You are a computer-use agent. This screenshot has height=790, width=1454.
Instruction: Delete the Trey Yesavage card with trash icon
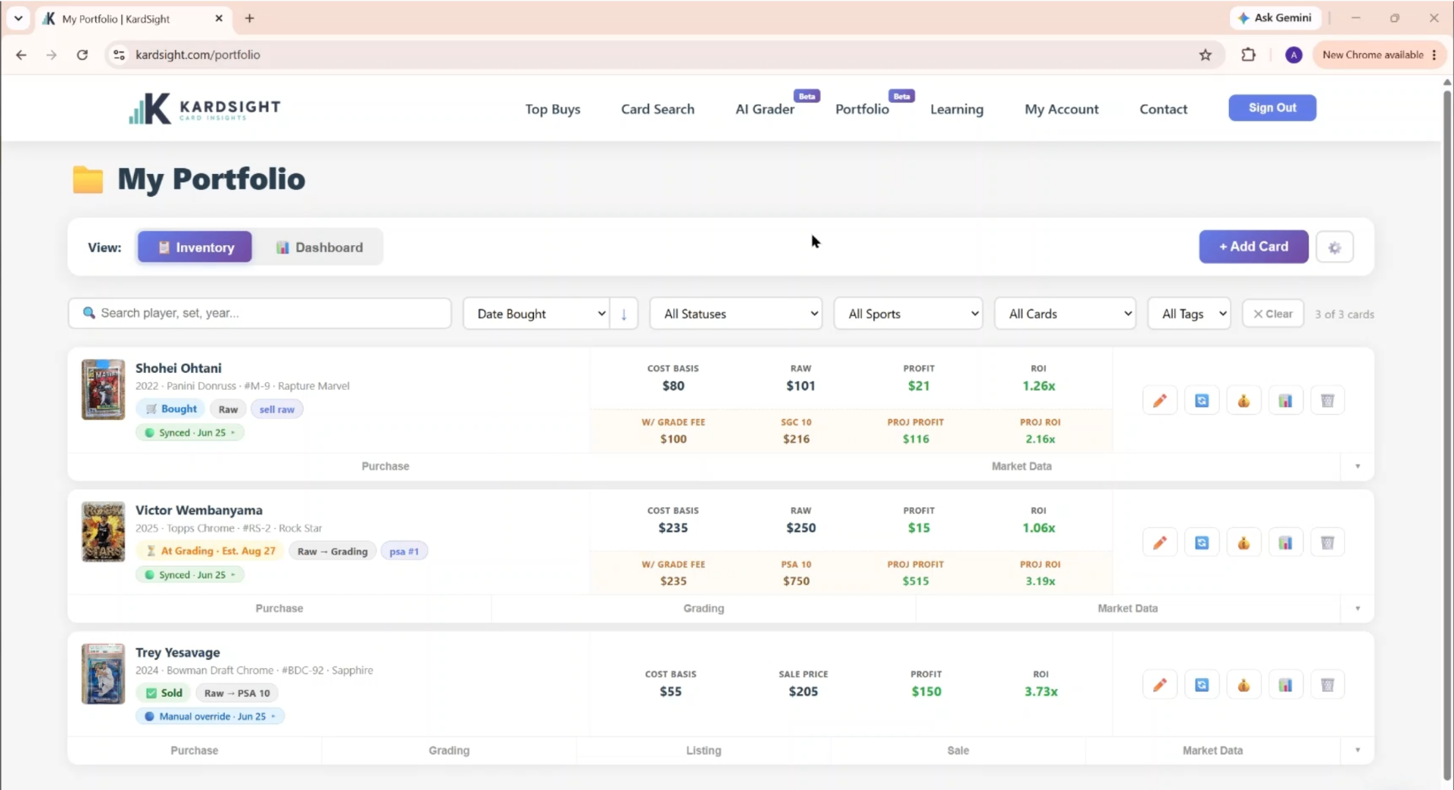[x=1328, y=685]
